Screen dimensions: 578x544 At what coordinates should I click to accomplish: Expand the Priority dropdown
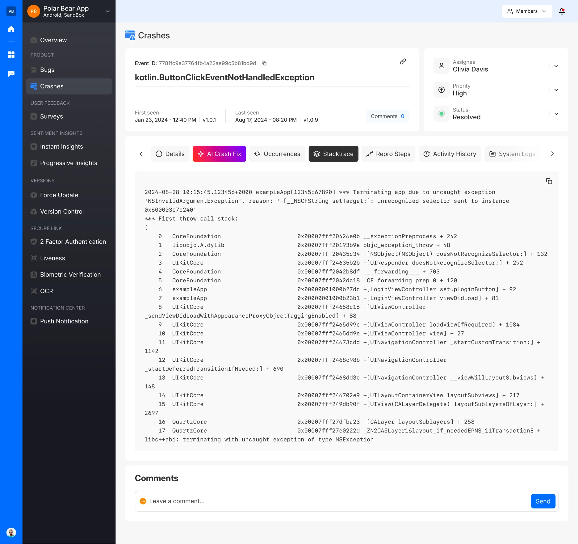(x=556, y=90)
